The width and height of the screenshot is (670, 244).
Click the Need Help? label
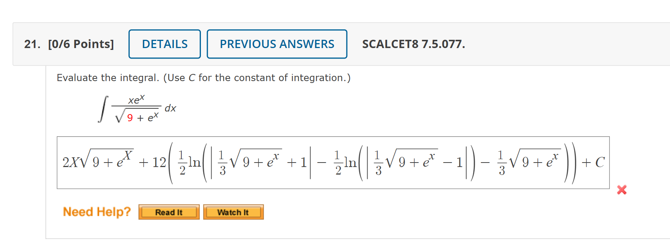[97, 212]
